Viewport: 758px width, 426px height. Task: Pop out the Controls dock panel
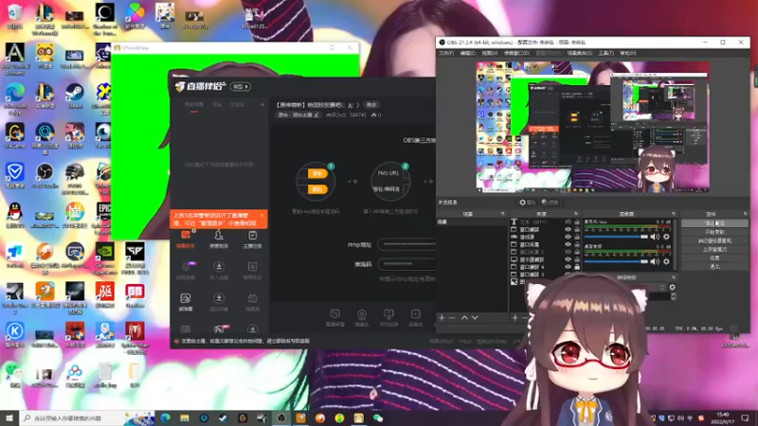(745, 214)
